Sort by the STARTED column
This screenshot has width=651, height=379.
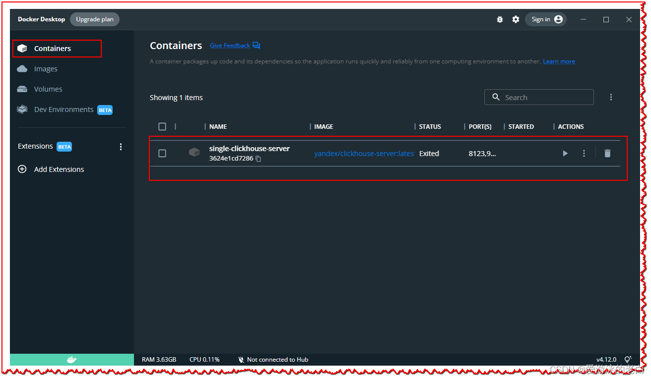521,127
